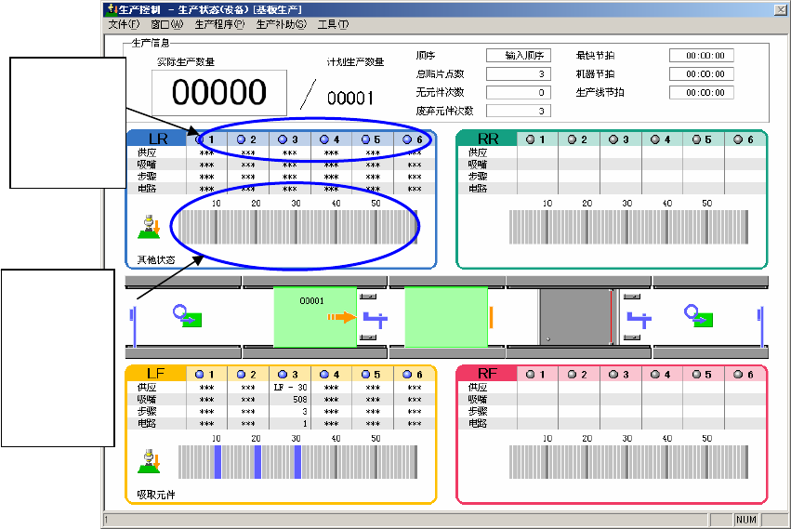
Task: Click the 顺序 field showing 输入顺序
Action: [x=518, y=56]
